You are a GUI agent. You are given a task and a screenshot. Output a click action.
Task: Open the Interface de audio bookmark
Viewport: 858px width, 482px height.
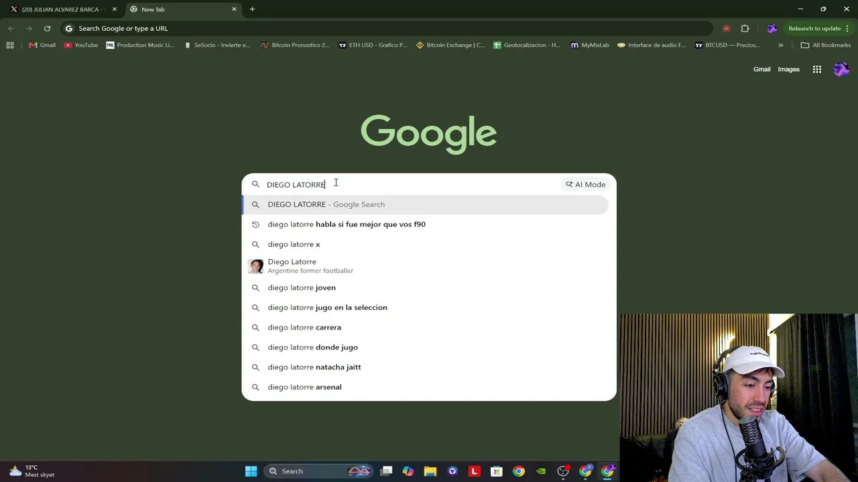(652, 45)
